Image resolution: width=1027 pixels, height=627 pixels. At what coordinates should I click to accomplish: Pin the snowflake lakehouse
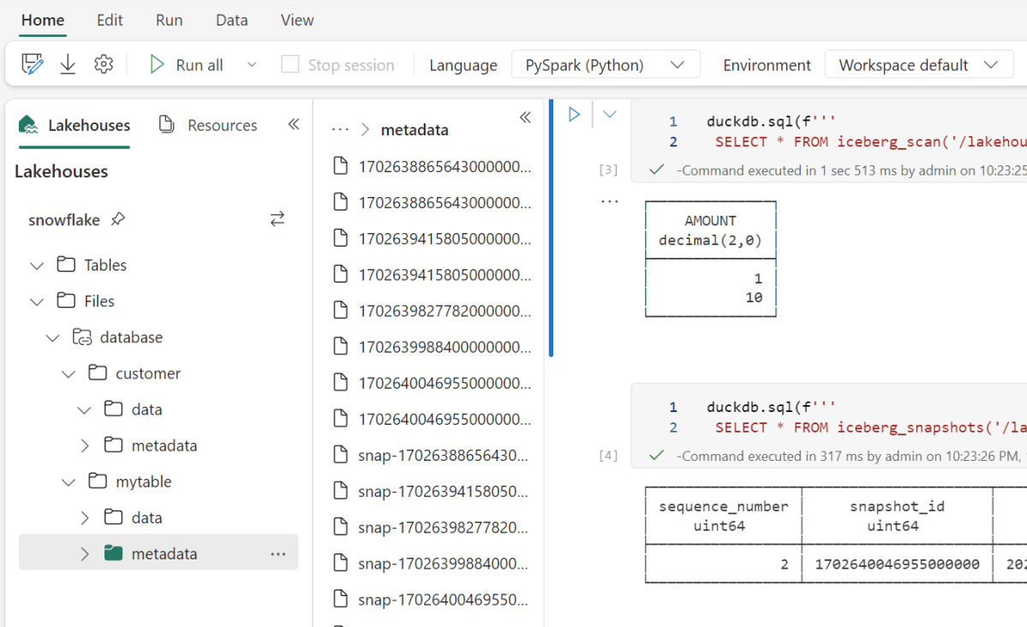pos(118,219)
